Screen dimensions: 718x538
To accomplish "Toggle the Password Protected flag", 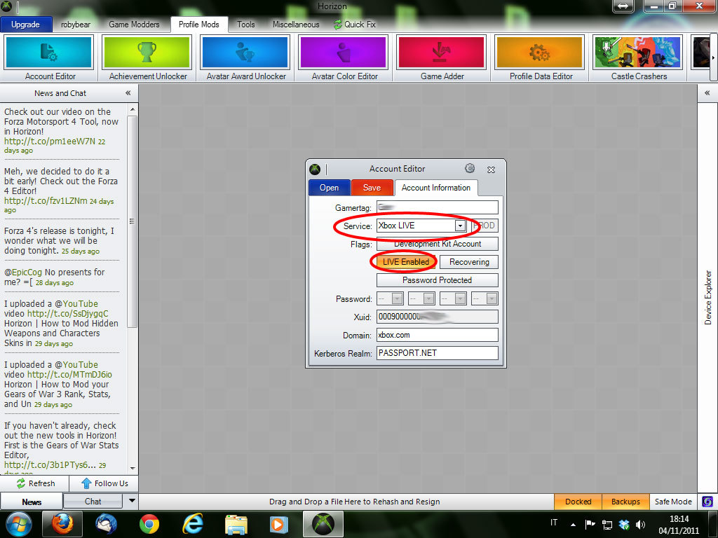I will [438, 280].
